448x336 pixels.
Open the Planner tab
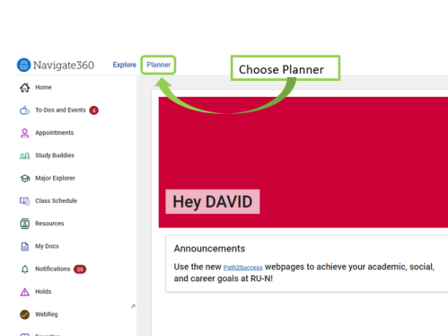[158, 65]
